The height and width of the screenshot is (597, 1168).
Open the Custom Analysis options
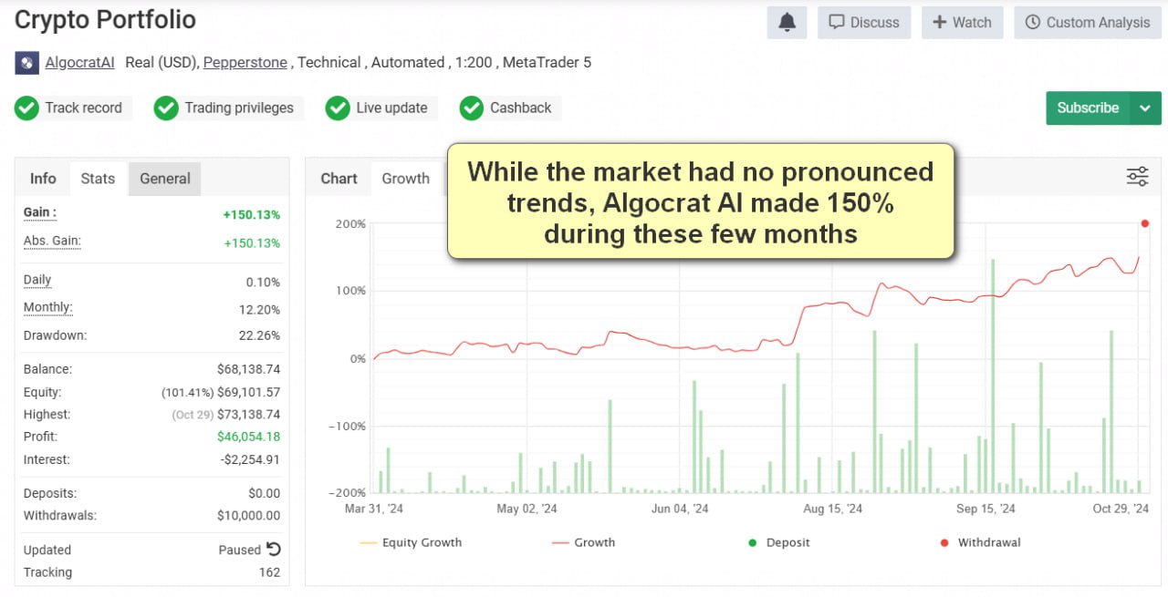click(1087, 23)
